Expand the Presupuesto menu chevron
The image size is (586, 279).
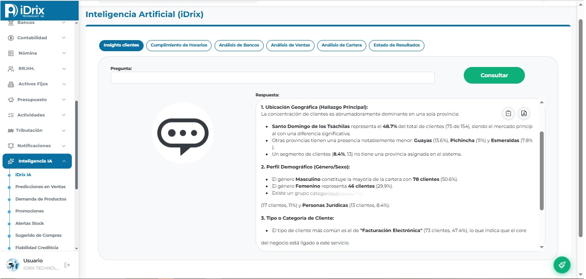[x=64, y=100]
